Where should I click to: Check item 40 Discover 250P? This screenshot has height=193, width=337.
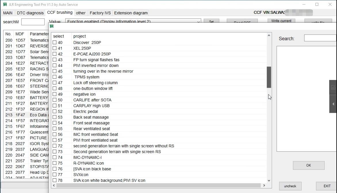pos(55,42)
